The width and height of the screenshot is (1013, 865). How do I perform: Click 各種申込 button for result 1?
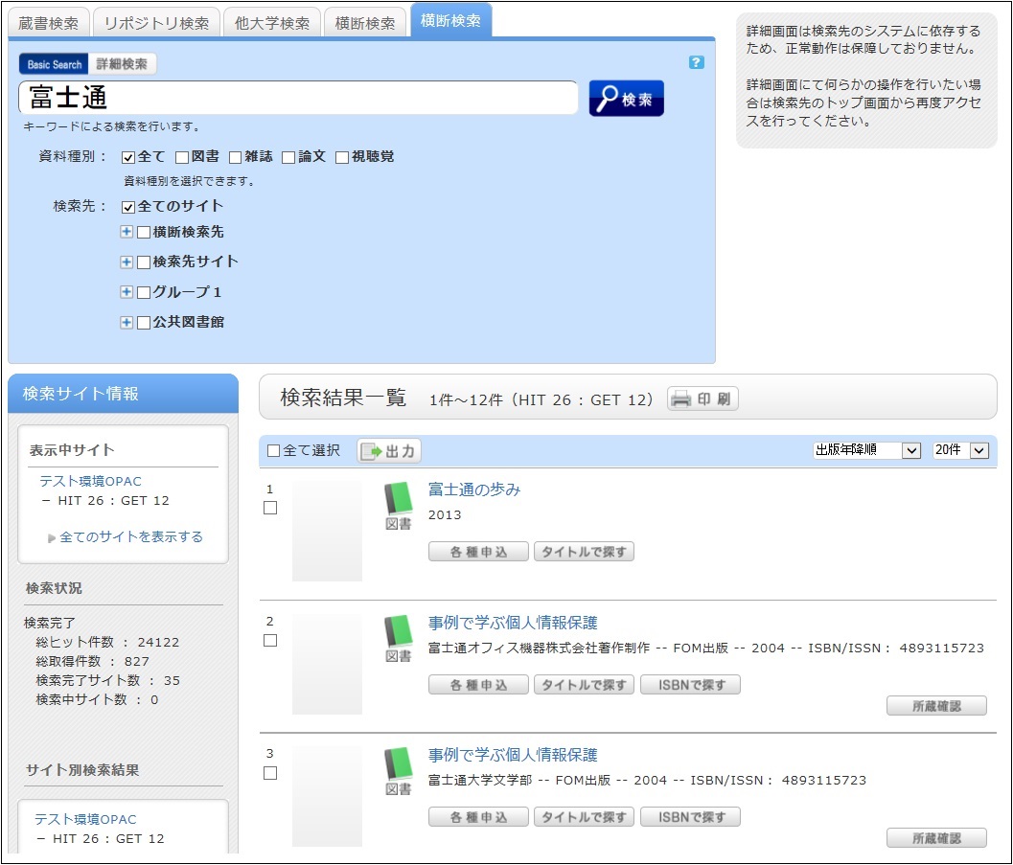[x=479, y=552]
